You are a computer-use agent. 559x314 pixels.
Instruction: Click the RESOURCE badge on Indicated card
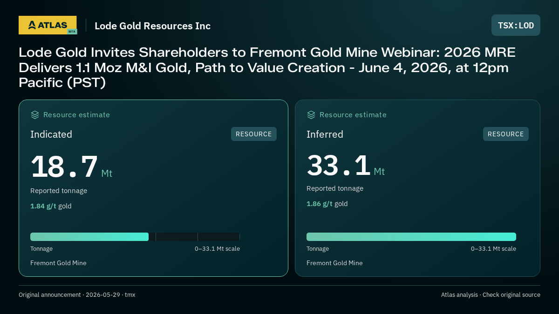(254, 134)
